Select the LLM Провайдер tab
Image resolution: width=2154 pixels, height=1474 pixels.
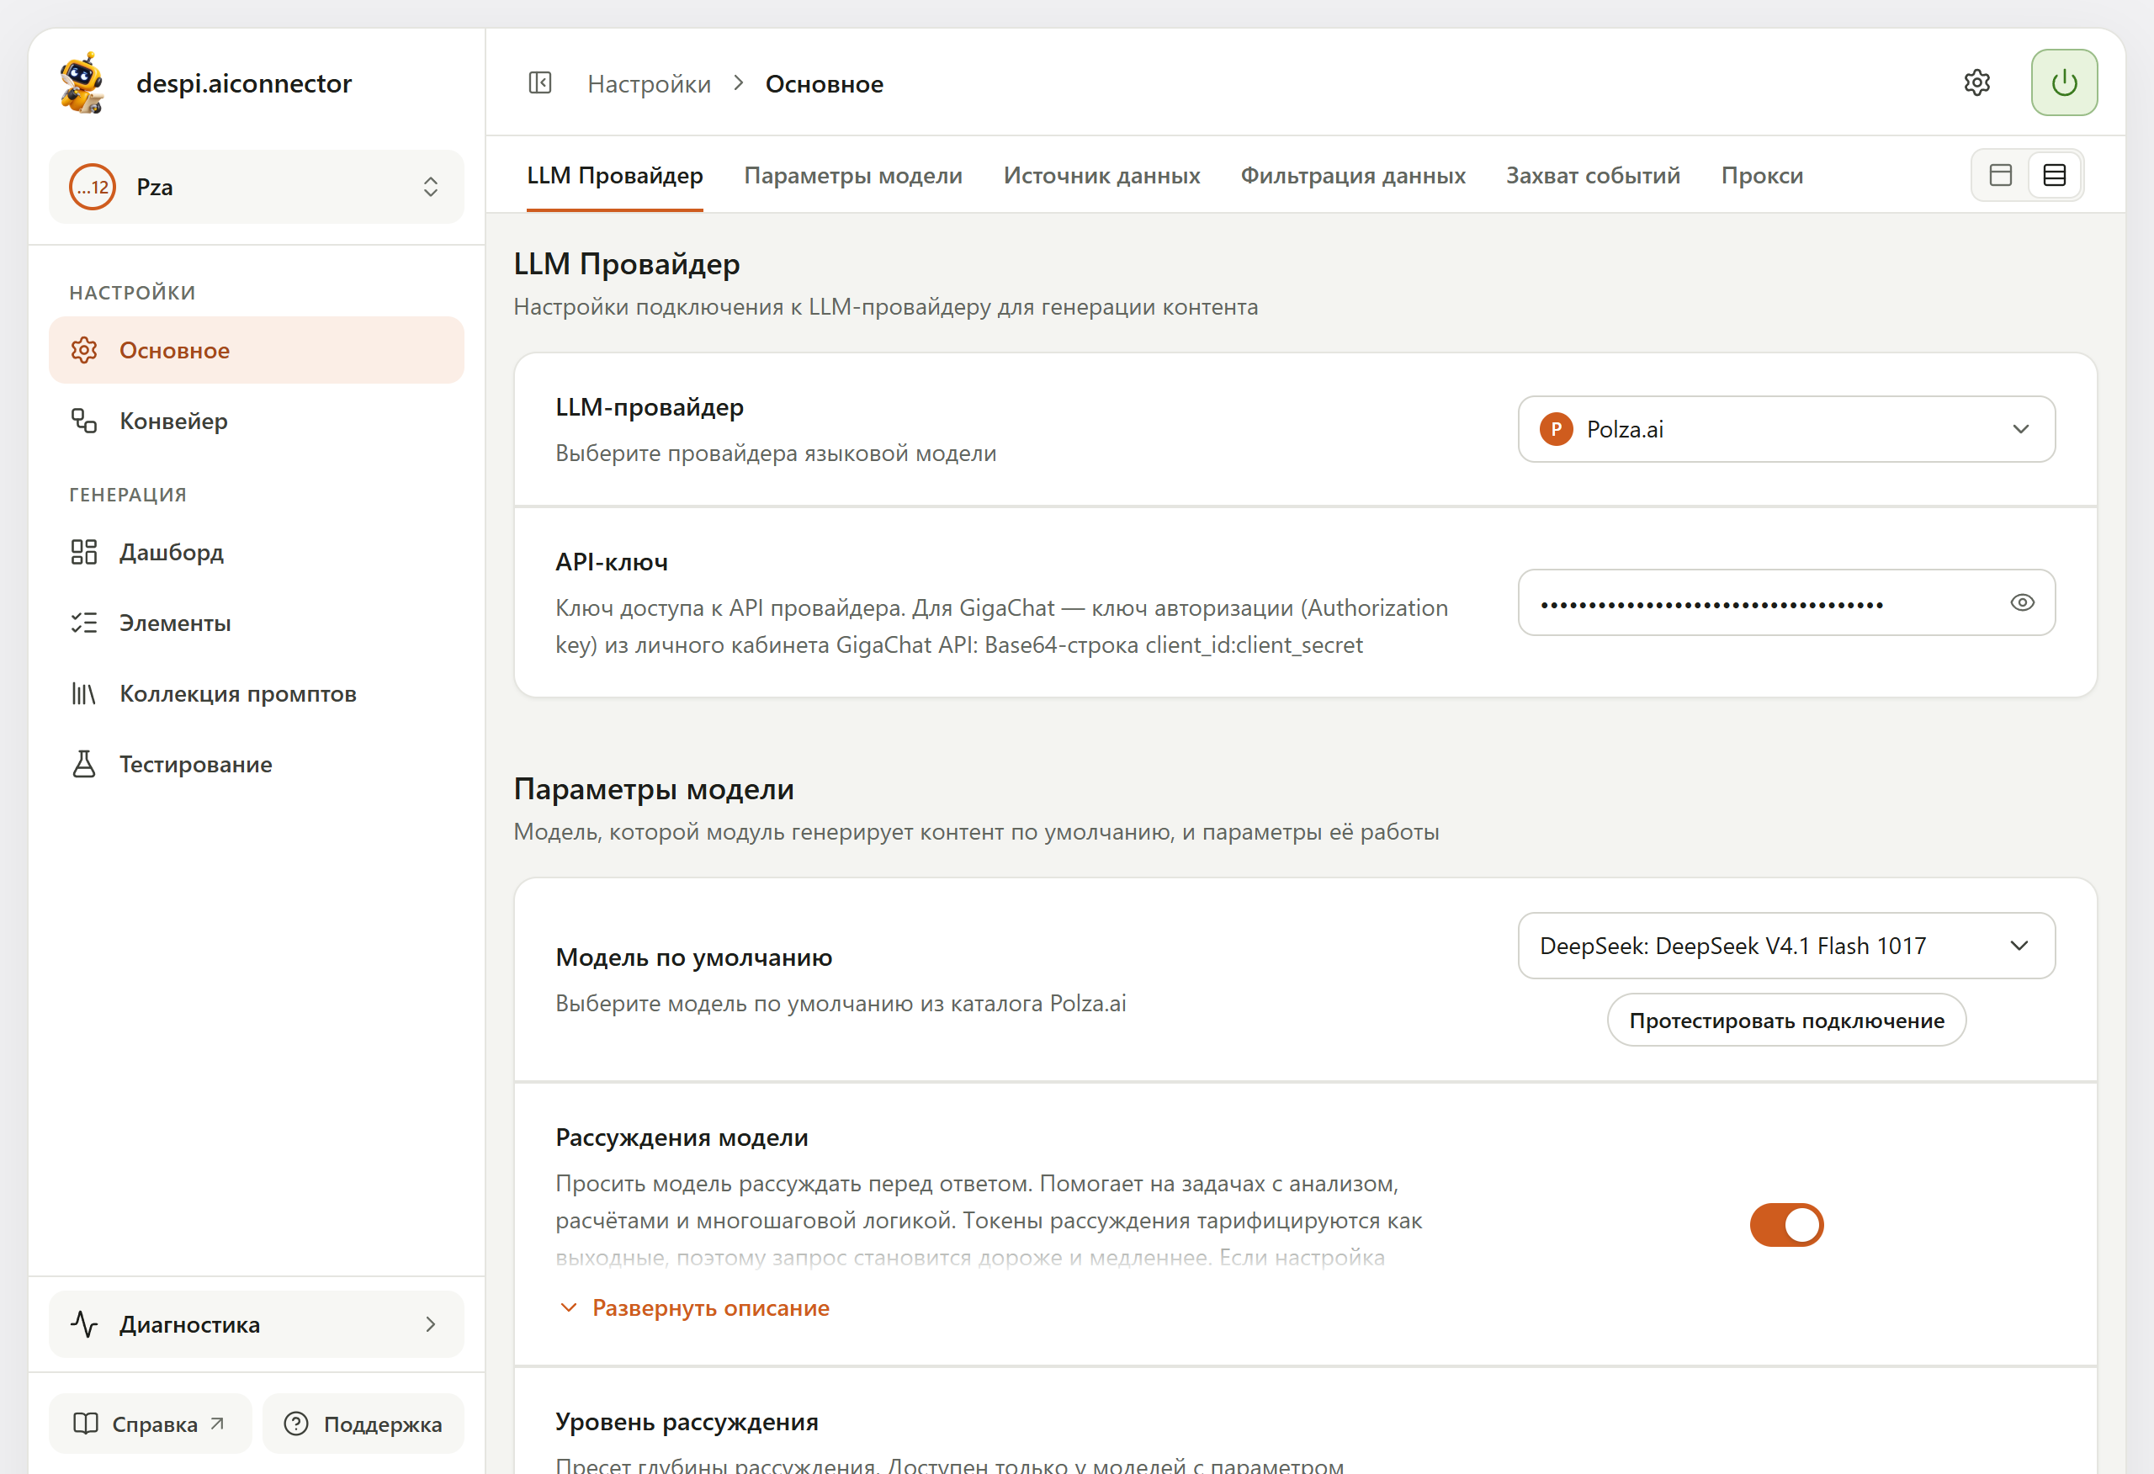click(x=614, y=175)
